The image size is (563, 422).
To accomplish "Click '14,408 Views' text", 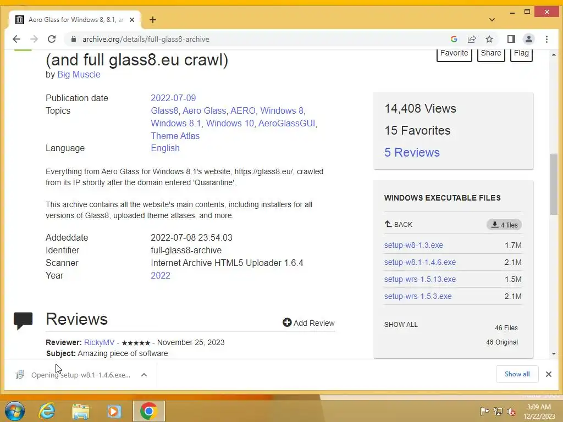I will [420, 108].
